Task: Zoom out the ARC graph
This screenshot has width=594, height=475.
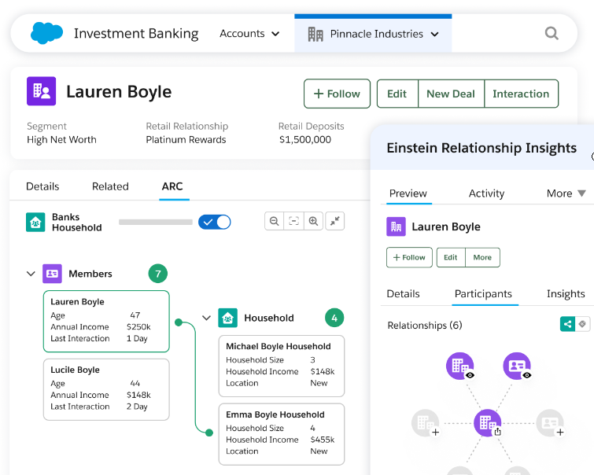Action: (275, 221)
